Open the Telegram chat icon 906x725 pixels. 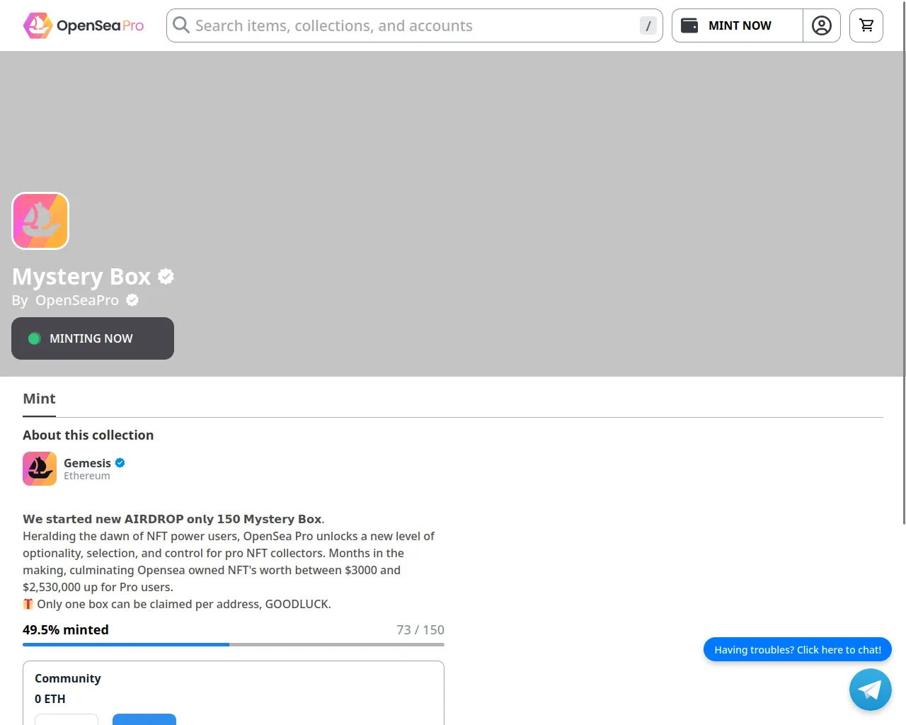[x=871, y=690]
